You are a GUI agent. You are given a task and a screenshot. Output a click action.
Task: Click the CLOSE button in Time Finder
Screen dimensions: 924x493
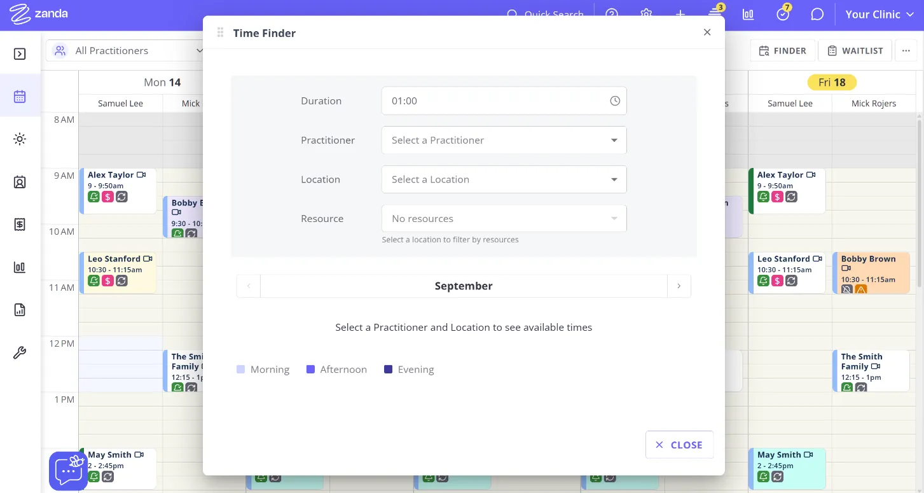679,445
